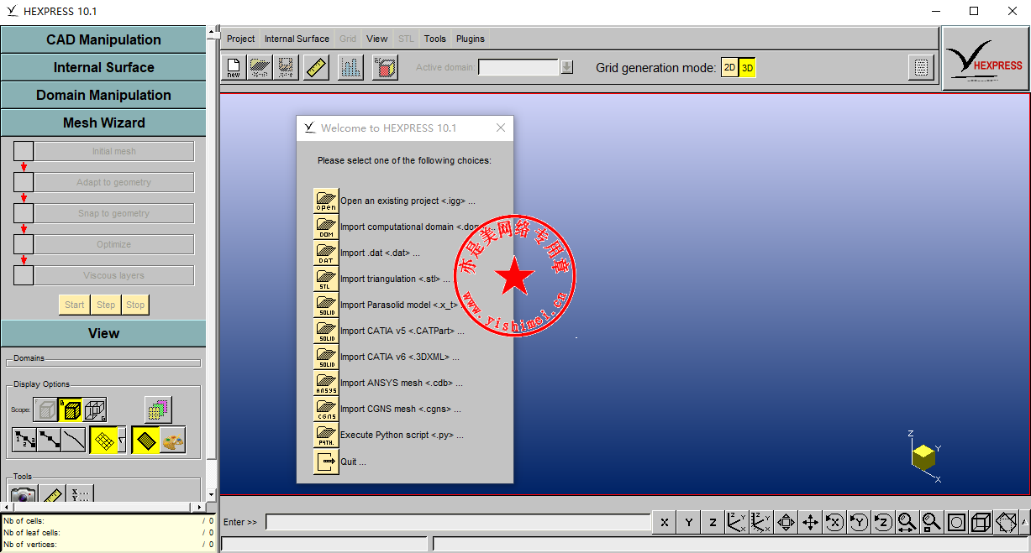Open the Active domain dropdown arrow

[x=567, y=67]
